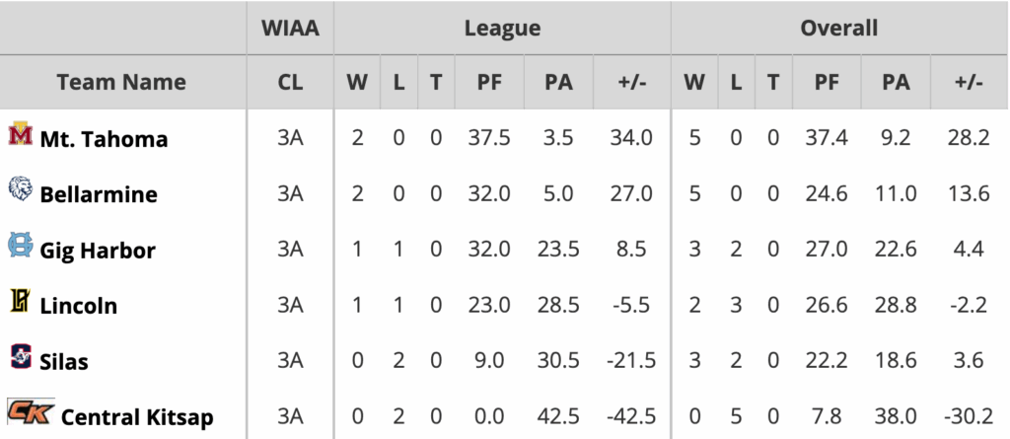Click the Gig Harbor team logo icon
Screen dimensions: 1010x439
click(21, 246)
